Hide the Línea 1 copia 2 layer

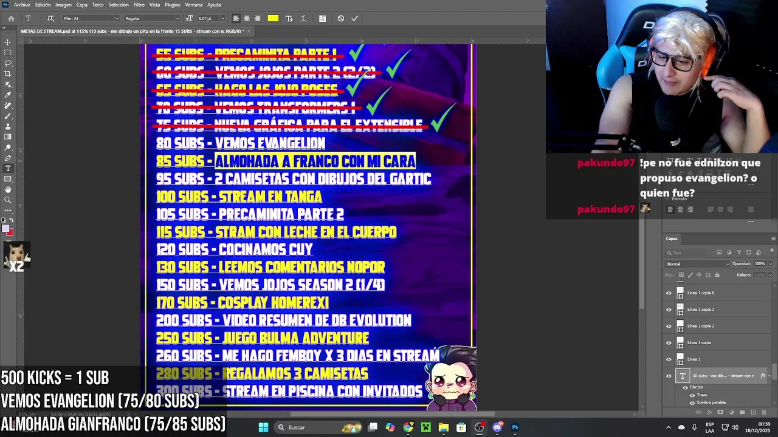coord(669,326)
